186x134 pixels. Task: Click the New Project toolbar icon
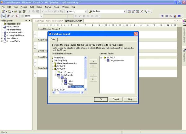point(3,12)
